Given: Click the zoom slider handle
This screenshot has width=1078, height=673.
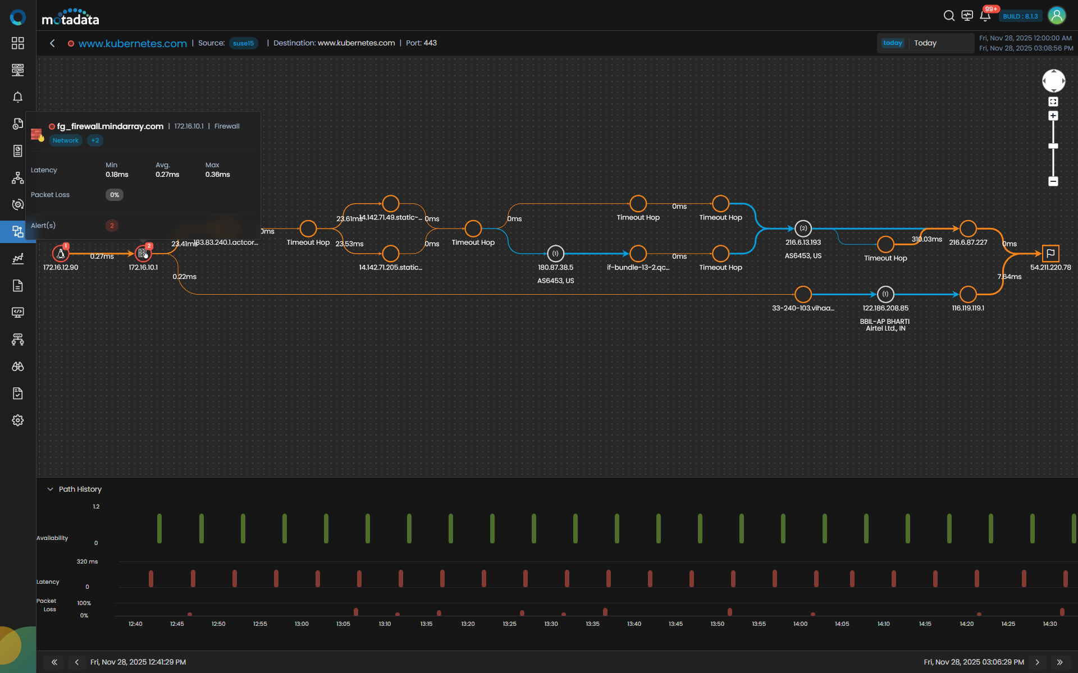Looking at the screenshot, I should [1053, 146].
